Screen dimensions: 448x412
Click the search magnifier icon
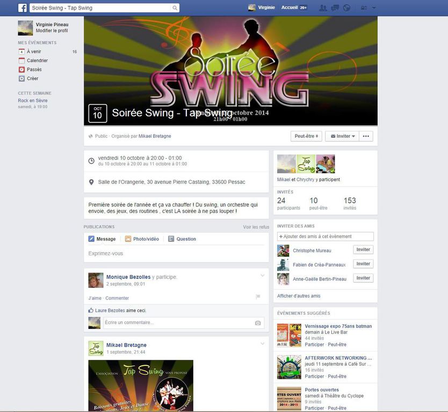pos(175,8)
